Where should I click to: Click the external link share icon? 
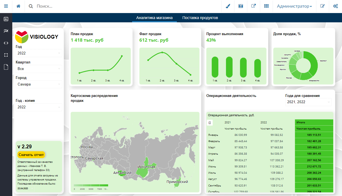[x=254, y=6]
